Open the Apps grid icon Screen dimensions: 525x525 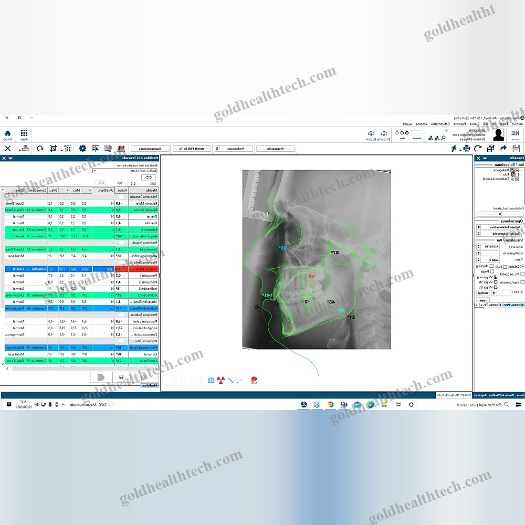pos(24,133)
